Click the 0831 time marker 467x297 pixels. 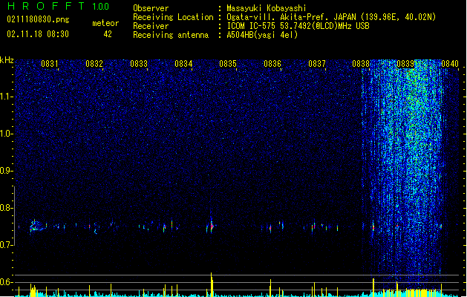click(50, 64)
